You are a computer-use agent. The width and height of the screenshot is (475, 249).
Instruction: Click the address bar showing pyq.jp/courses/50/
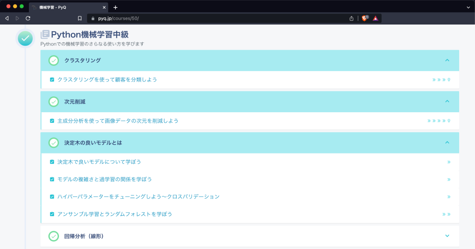pos(218,18)
